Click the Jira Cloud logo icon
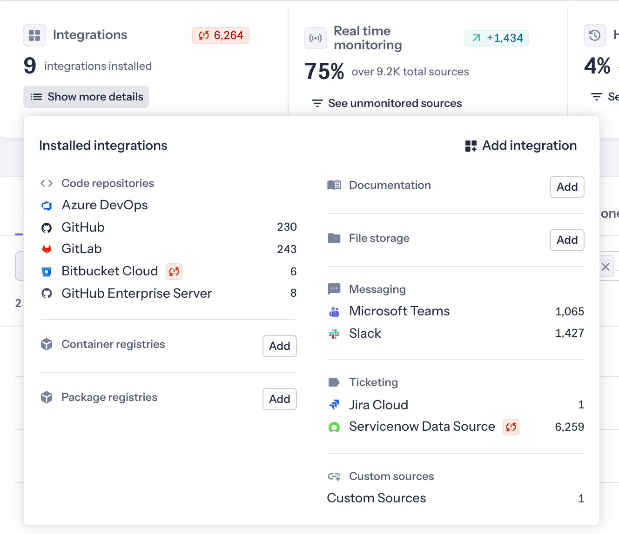Screen dimensions: 619x534 [334, 405]
